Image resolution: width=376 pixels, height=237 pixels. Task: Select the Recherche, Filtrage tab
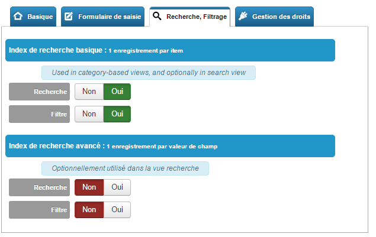click(190, 17)
